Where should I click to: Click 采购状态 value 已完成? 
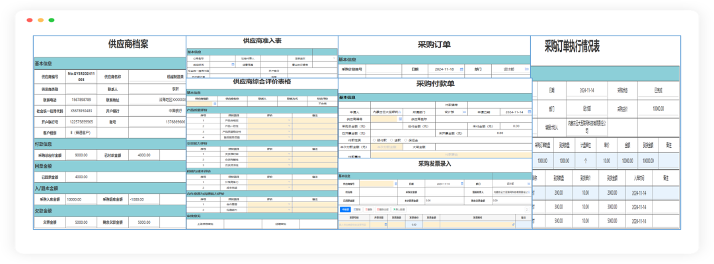coord(658,90)
